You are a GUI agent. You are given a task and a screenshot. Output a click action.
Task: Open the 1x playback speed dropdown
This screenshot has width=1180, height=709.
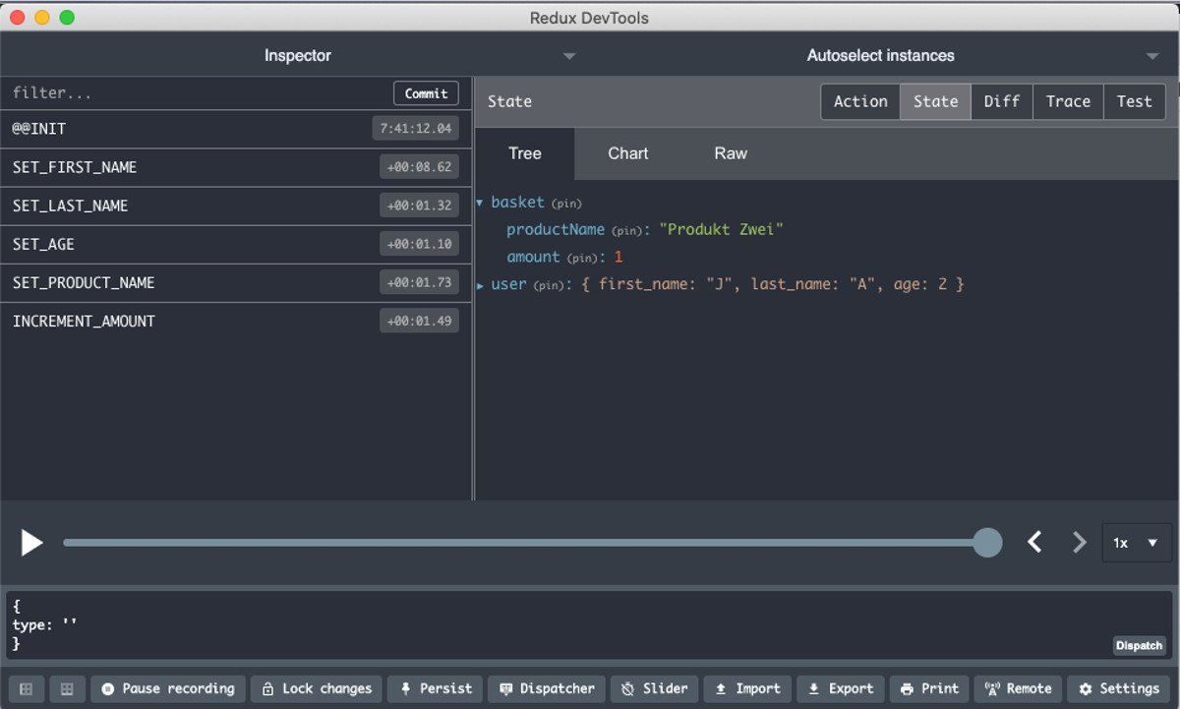[1136, 543]
